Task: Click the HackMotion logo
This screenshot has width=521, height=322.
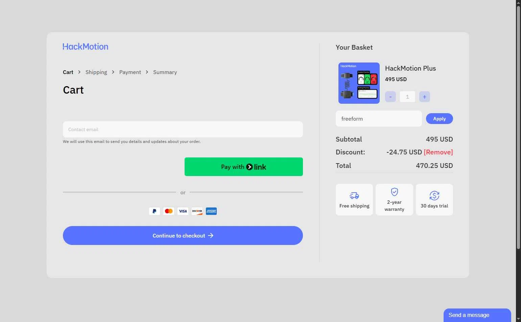Action: point(86,47)
